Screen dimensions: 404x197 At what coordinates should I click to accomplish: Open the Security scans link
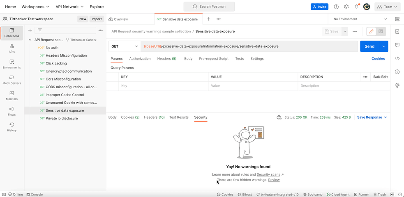tap(268, 174)
